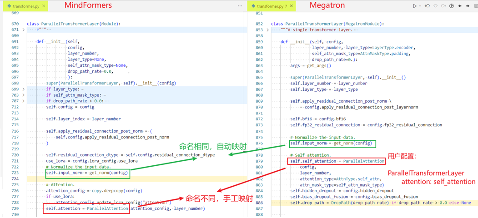Unfold the self_attn_mask_type block at line 703
The height and width of the screenshot is (218, 478).
[24, 95]
